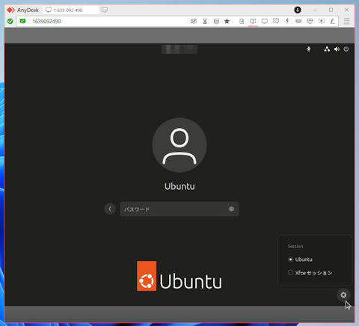Click the top bar clock area
The height and width of the screenshot is (326, 359).
tap(179, 49)
